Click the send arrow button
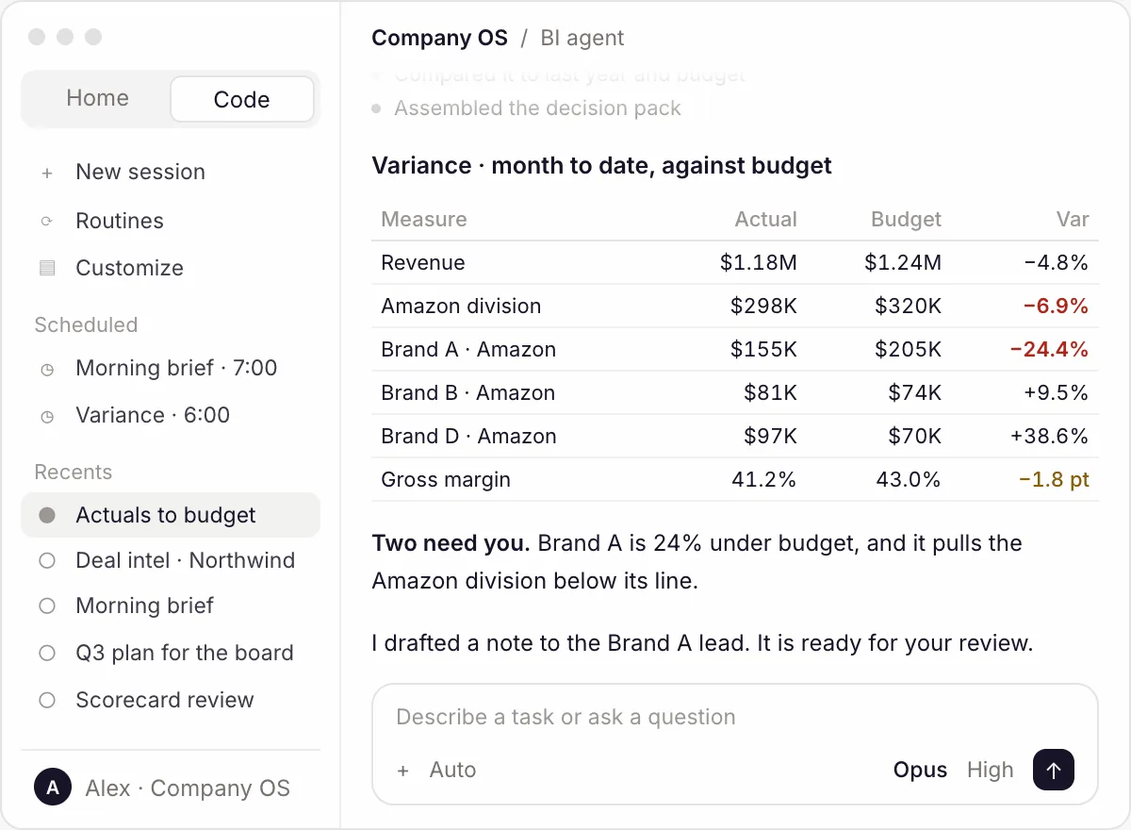The height and width of the screenshot is (830, 1131). tap(1054, 770)
